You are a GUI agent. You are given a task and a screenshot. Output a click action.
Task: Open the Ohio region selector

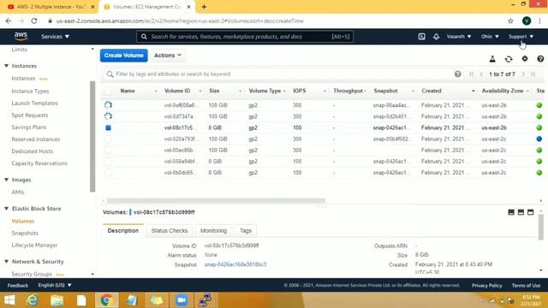click(490, 36)
